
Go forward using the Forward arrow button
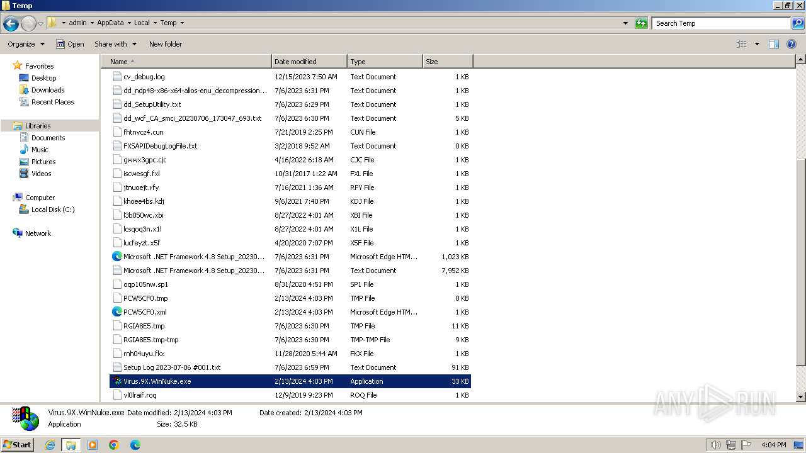[x=28, y=23]
